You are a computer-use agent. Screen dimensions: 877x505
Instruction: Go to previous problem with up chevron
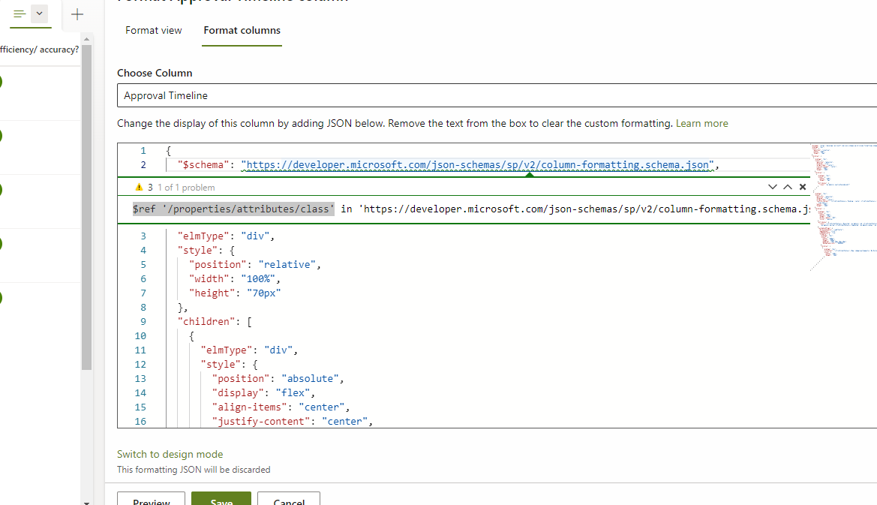pyautogui.click(x=788, y=187)
